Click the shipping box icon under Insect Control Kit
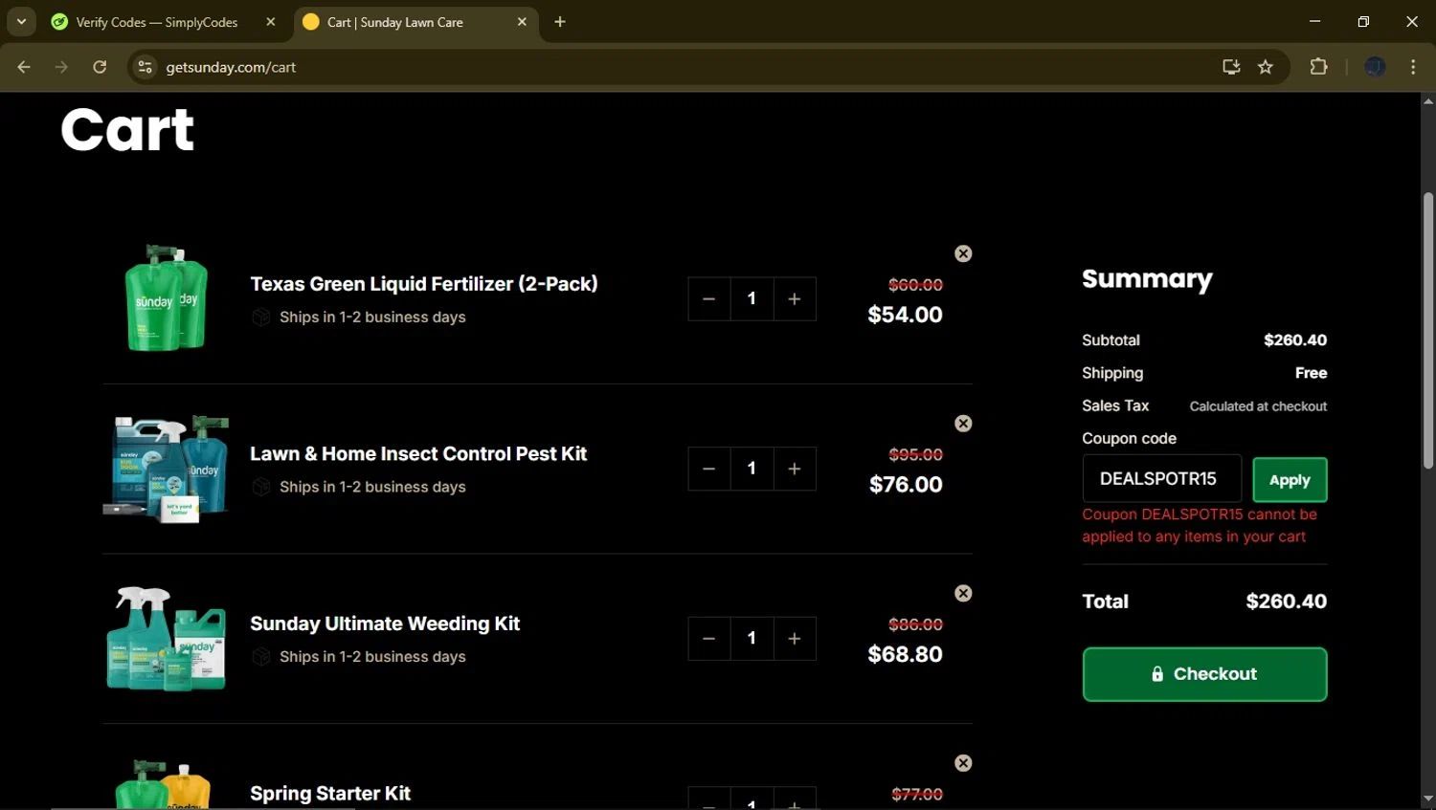The height and width of the screenshot is (810, 1436). tap(260, 487)
